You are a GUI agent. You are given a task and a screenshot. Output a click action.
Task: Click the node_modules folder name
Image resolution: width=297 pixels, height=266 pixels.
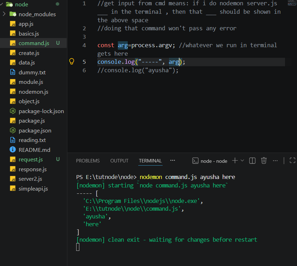37,14
